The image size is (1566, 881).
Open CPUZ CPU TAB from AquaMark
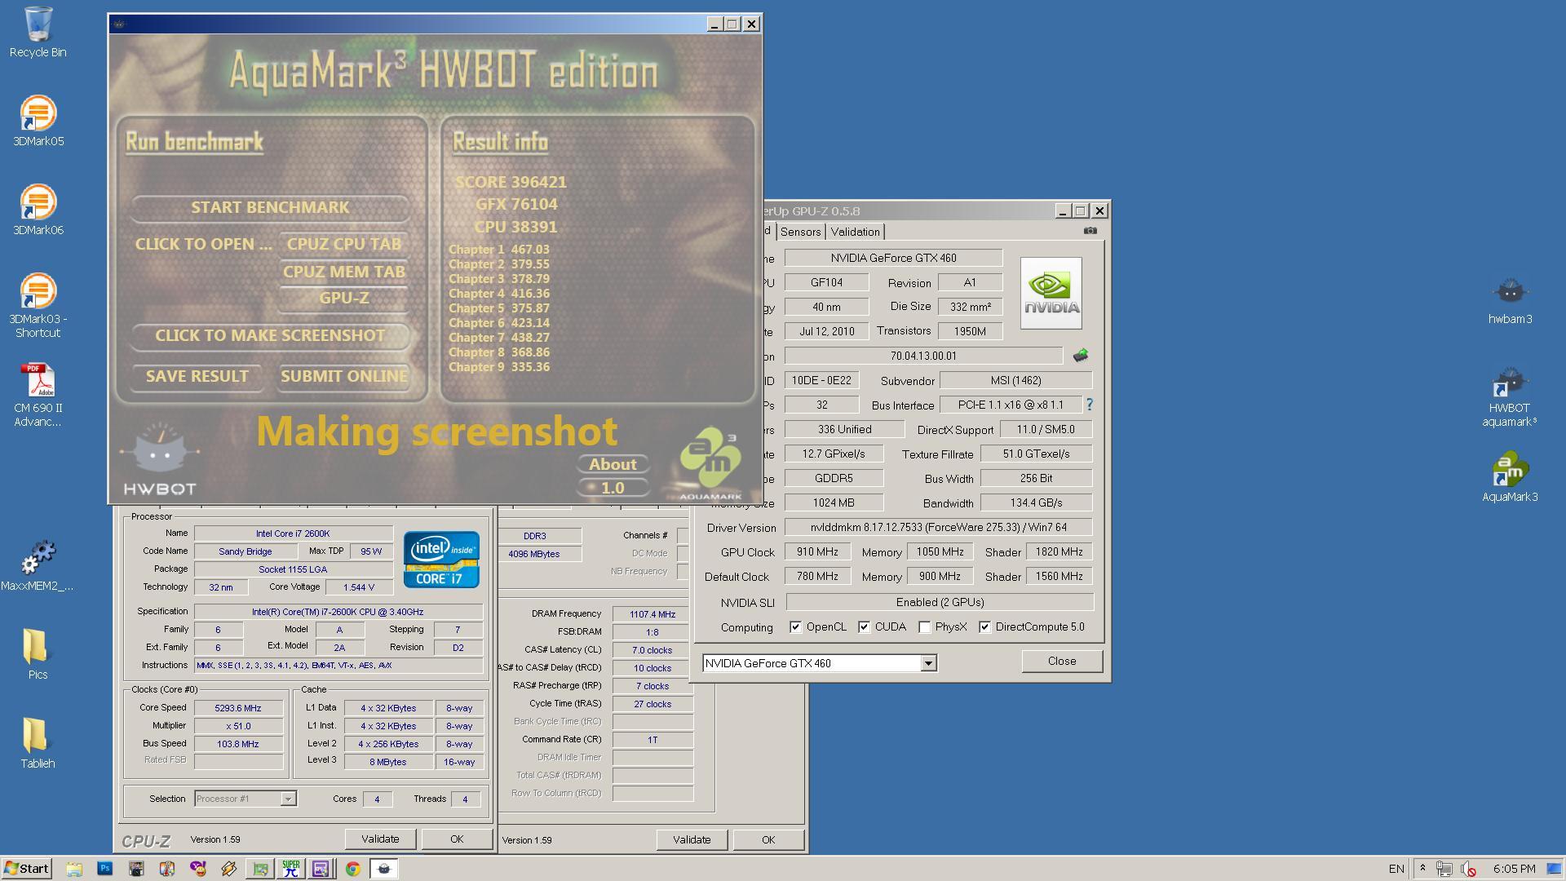pos(343,244)
